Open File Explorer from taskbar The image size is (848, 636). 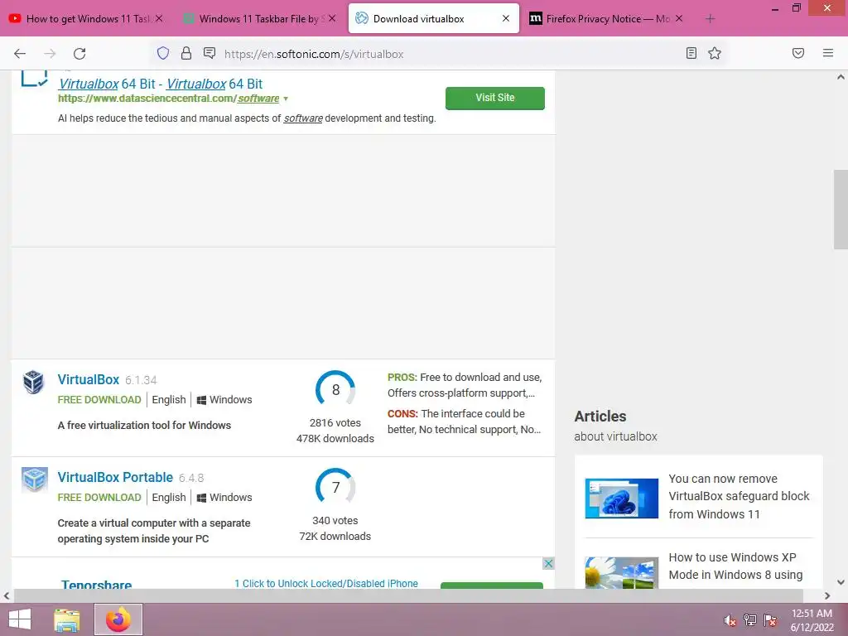point(66,619)
